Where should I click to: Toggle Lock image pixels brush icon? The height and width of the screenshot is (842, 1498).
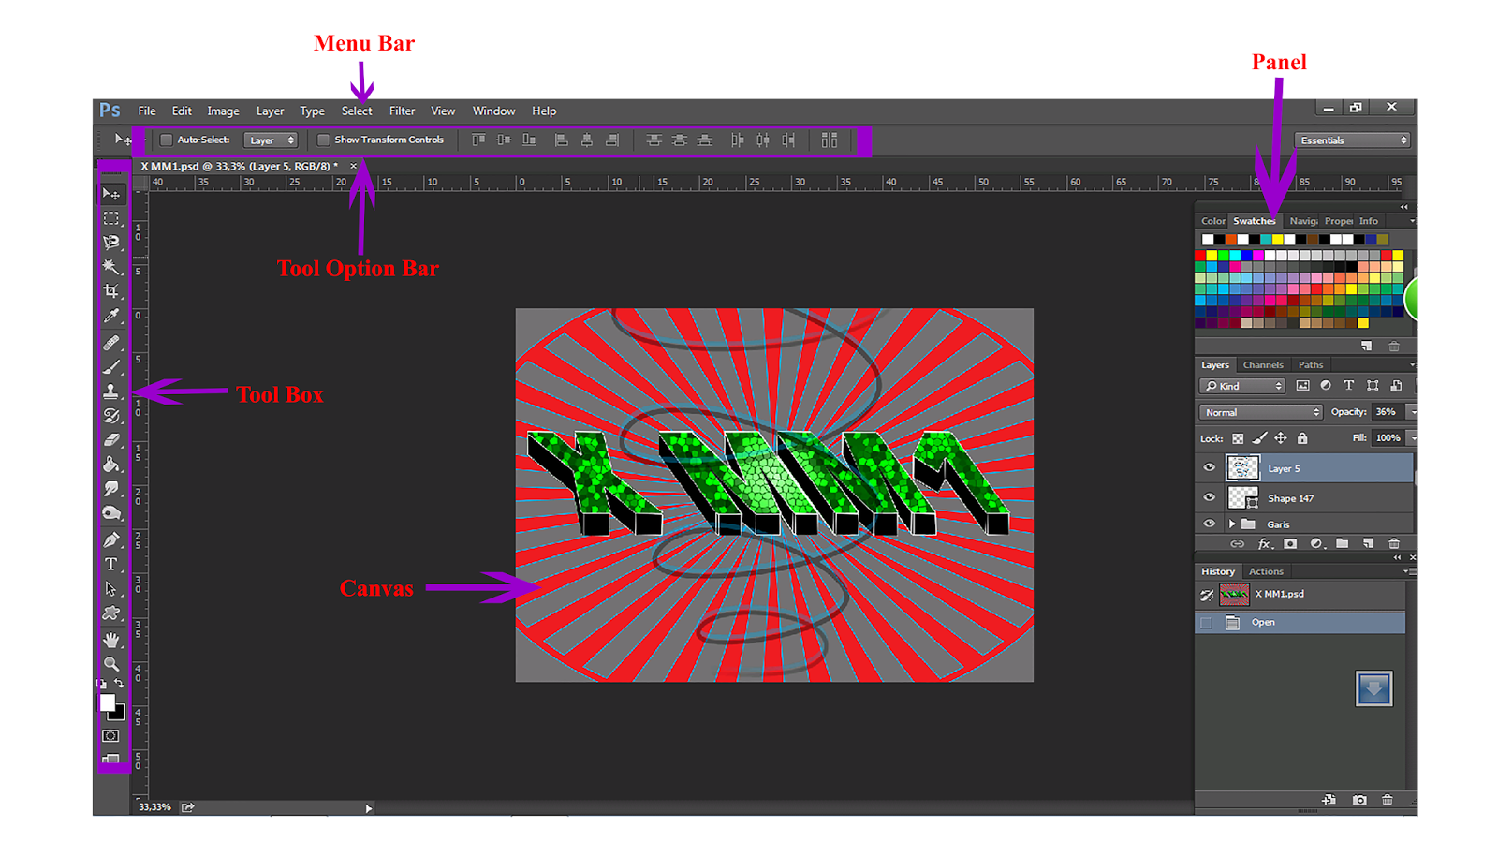(x=1259, y=438)
